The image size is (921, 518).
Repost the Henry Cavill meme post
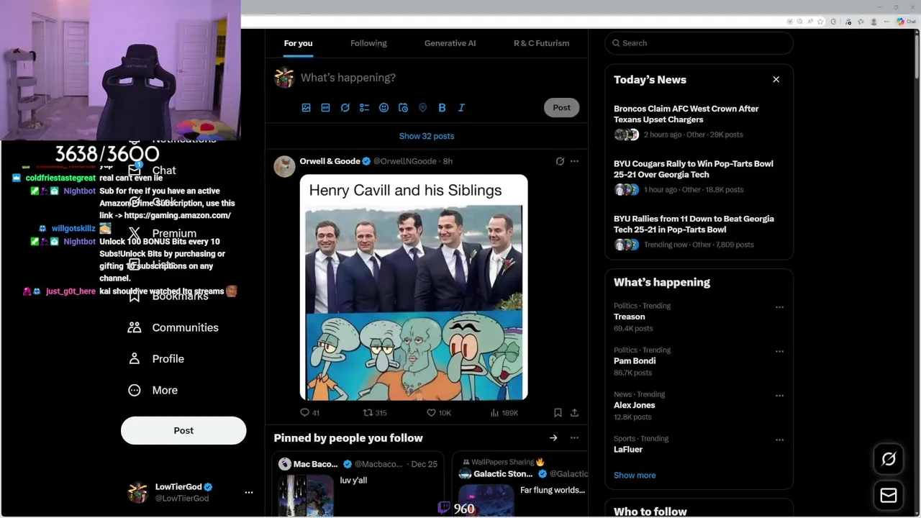375,413
